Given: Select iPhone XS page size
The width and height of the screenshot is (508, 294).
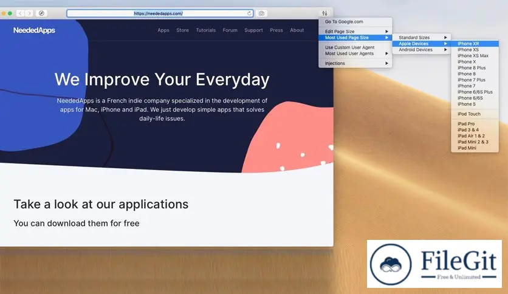Looking at the screenshot, I should pos(475,50).
